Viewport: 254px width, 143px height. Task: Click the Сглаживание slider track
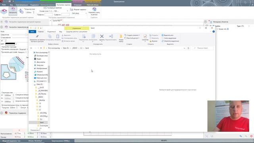(20, 38)
